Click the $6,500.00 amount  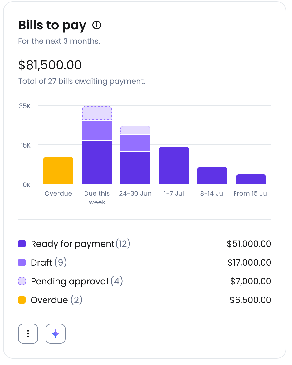point(250,300)
